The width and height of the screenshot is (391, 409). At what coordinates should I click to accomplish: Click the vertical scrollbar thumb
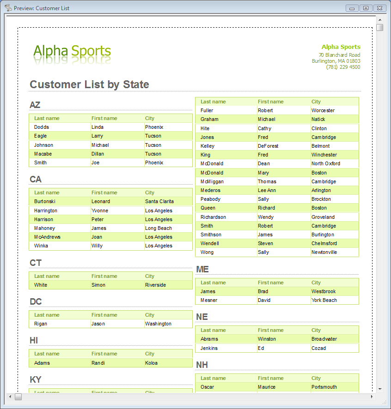click(380, 27)
